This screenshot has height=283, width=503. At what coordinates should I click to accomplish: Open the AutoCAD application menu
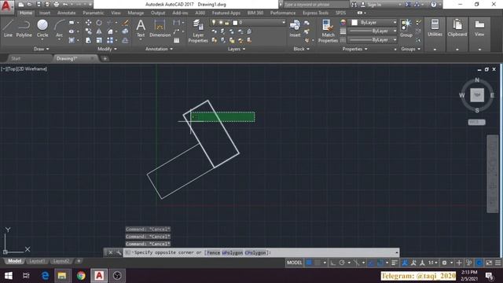pyautogui.click(x=6, y=6)
